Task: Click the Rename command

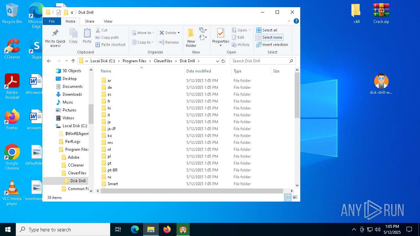Action: pyautogui.click(x=169, y=42)
